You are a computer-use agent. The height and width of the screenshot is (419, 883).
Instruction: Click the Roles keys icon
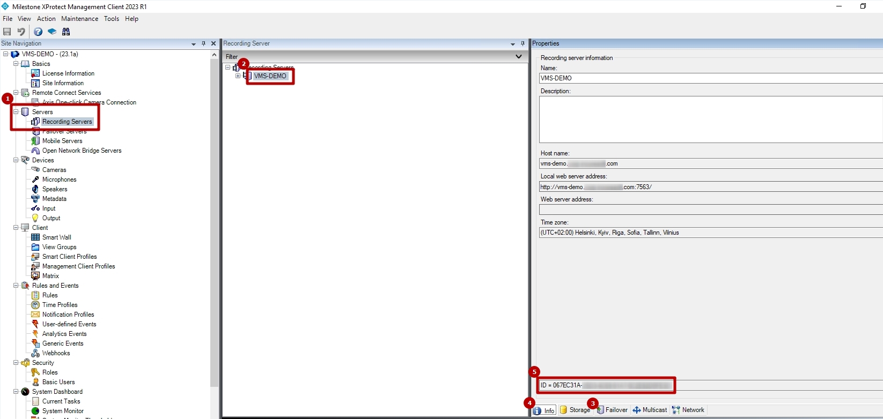[35, 372]
